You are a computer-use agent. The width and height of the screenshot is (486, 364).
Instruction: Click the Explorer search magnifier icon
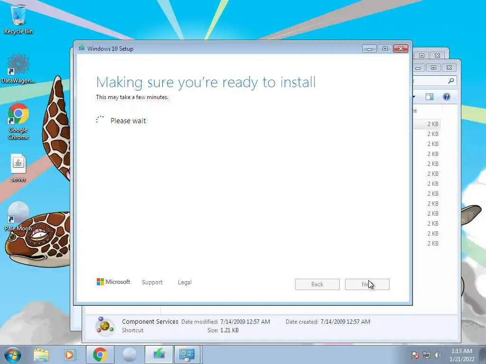click(451, 81)
